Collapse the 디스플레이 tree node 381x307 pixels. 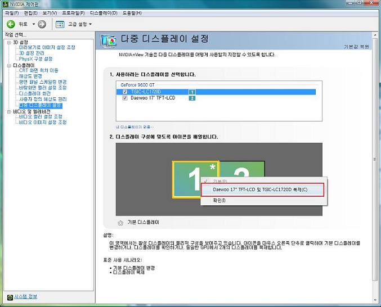point(9,66)
